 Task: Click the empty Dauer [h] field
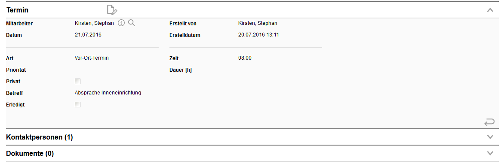(280, 70)
